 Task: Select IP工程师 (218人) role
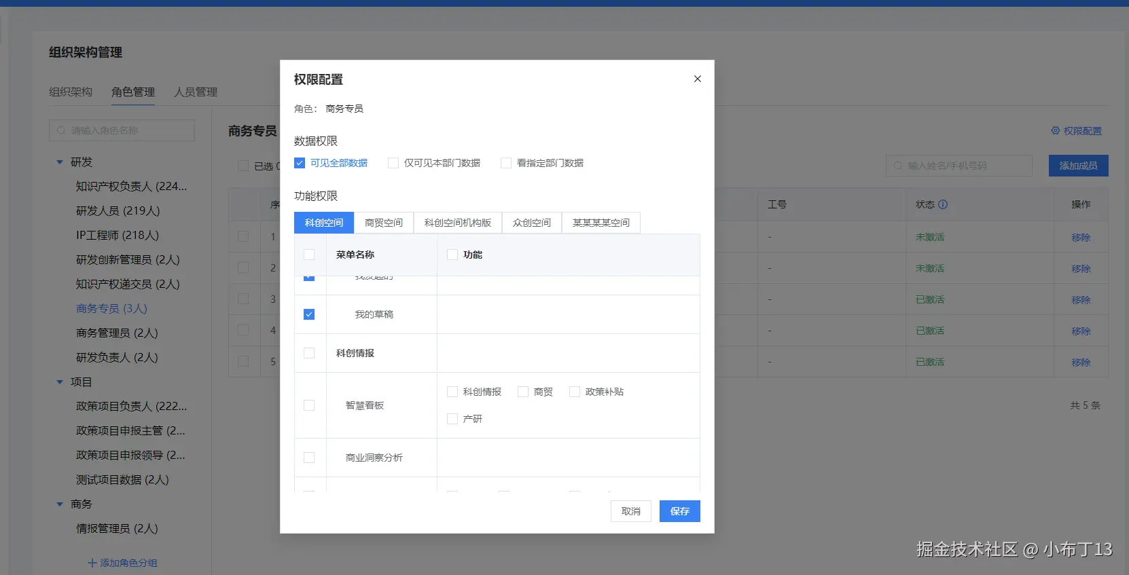[x=118, y=236]
